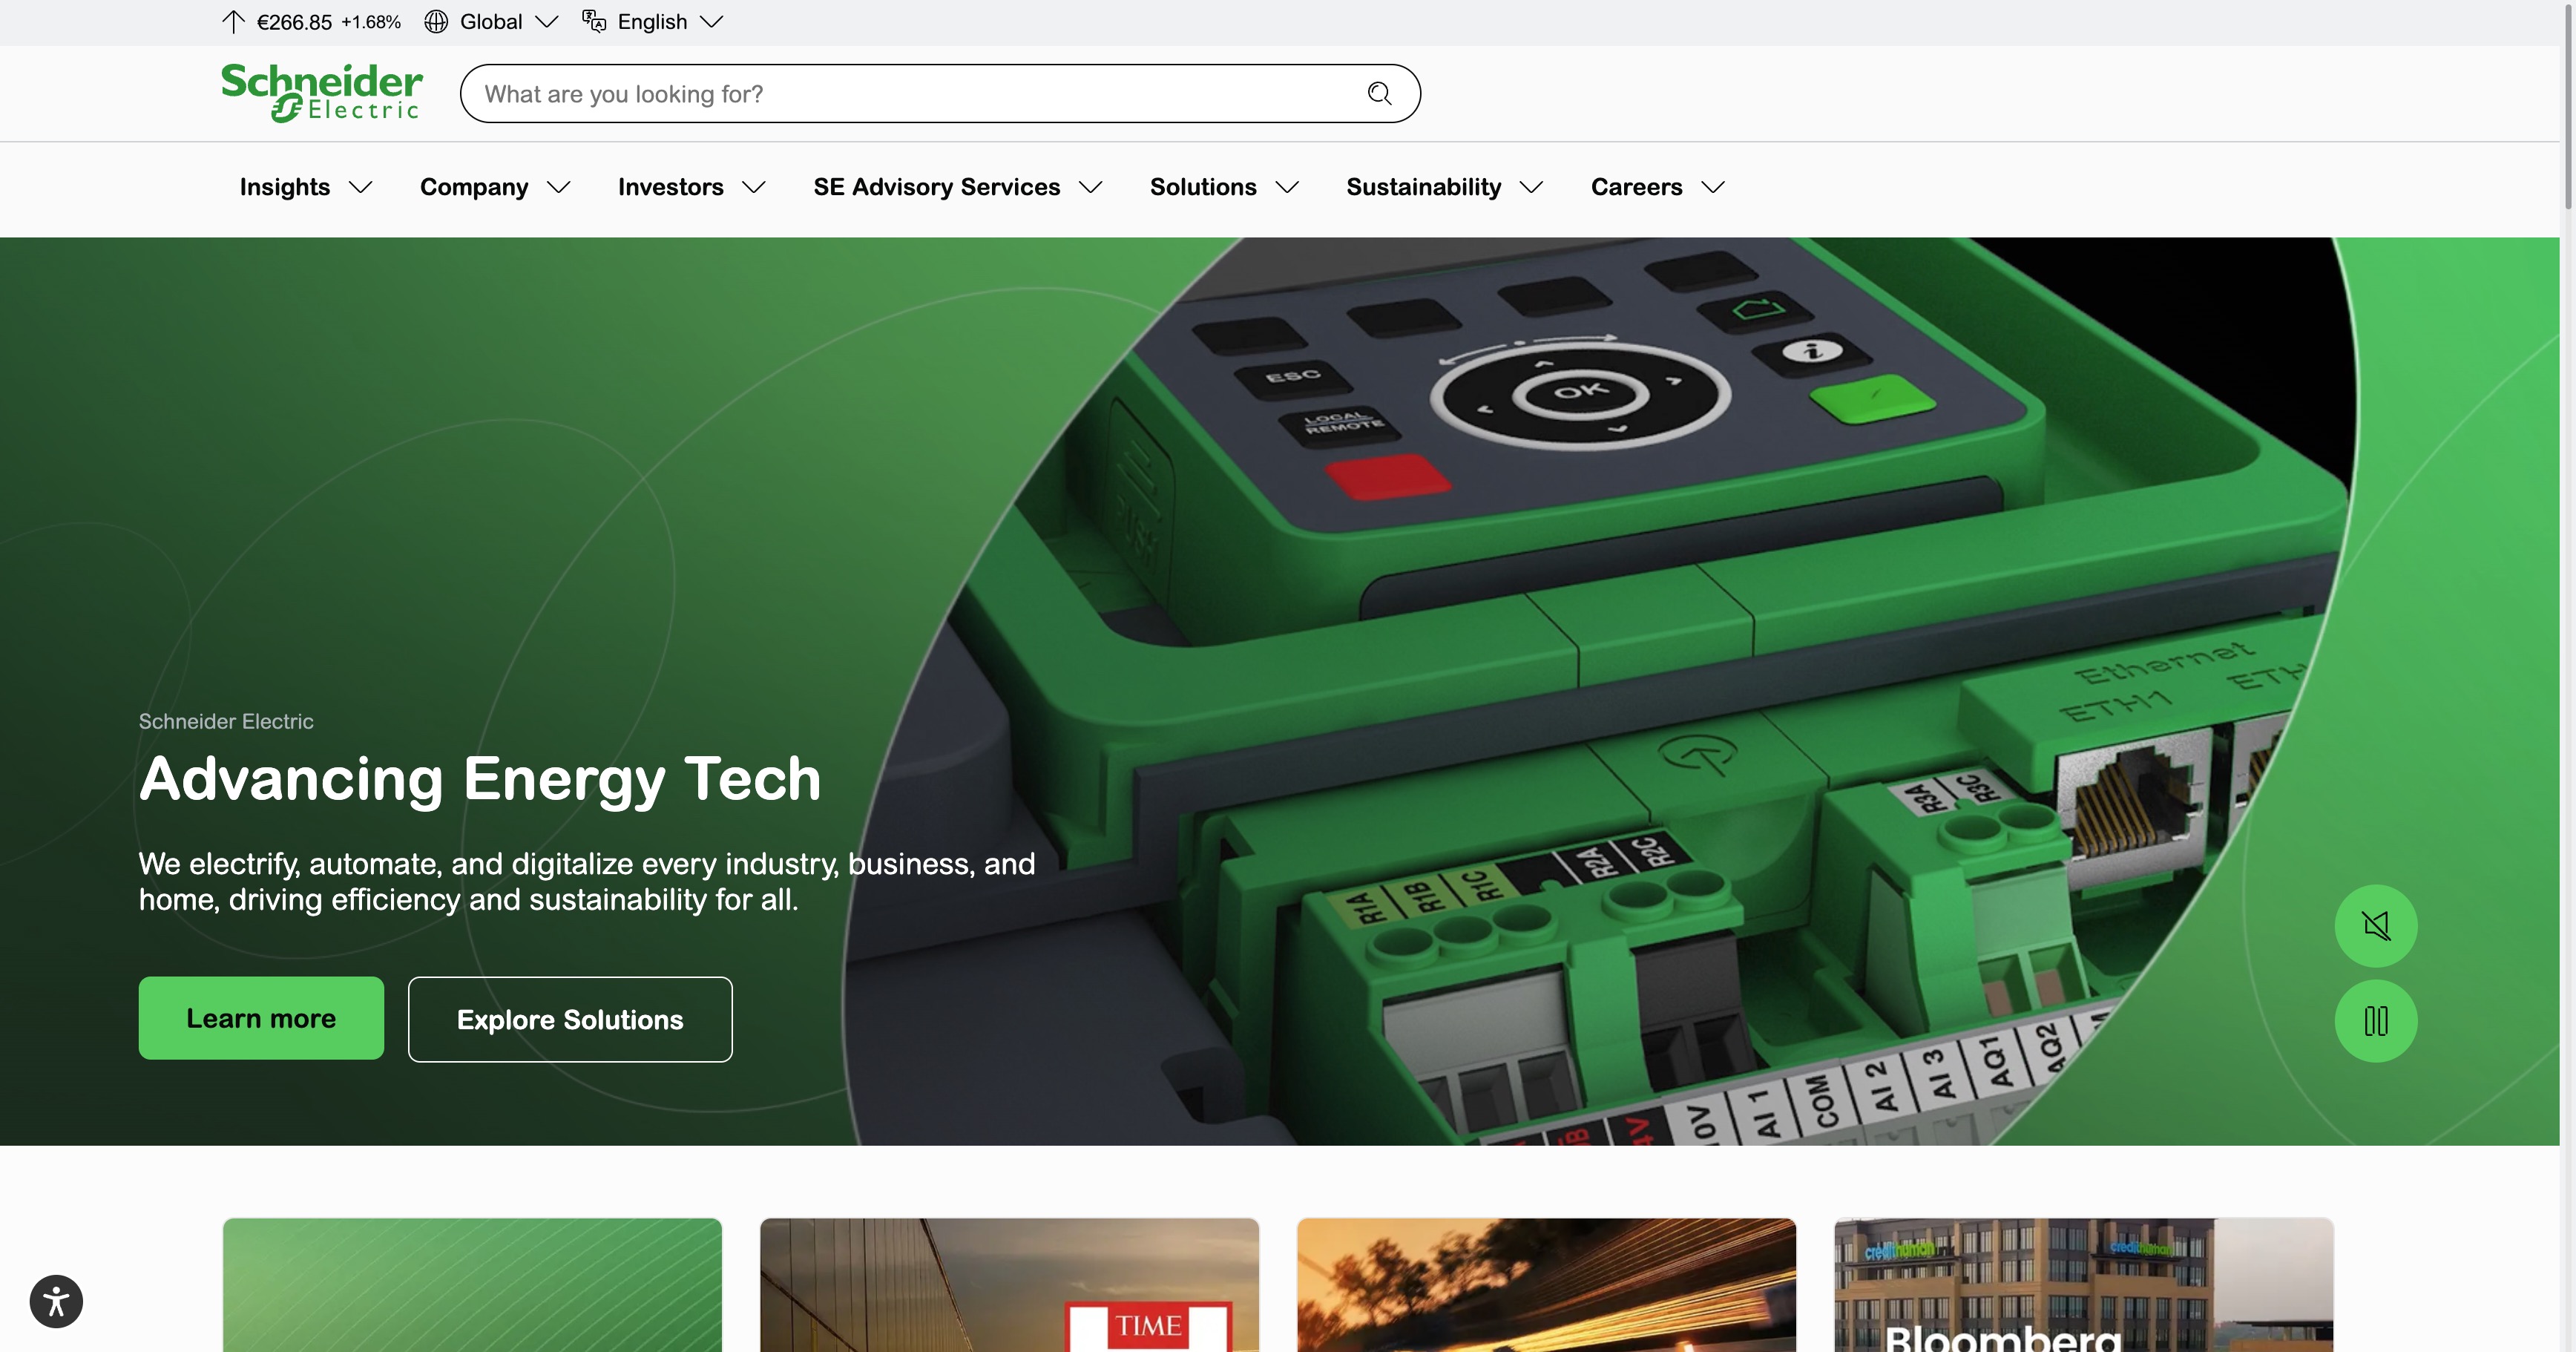Open the Careers menu

(x=1658, y=187)
